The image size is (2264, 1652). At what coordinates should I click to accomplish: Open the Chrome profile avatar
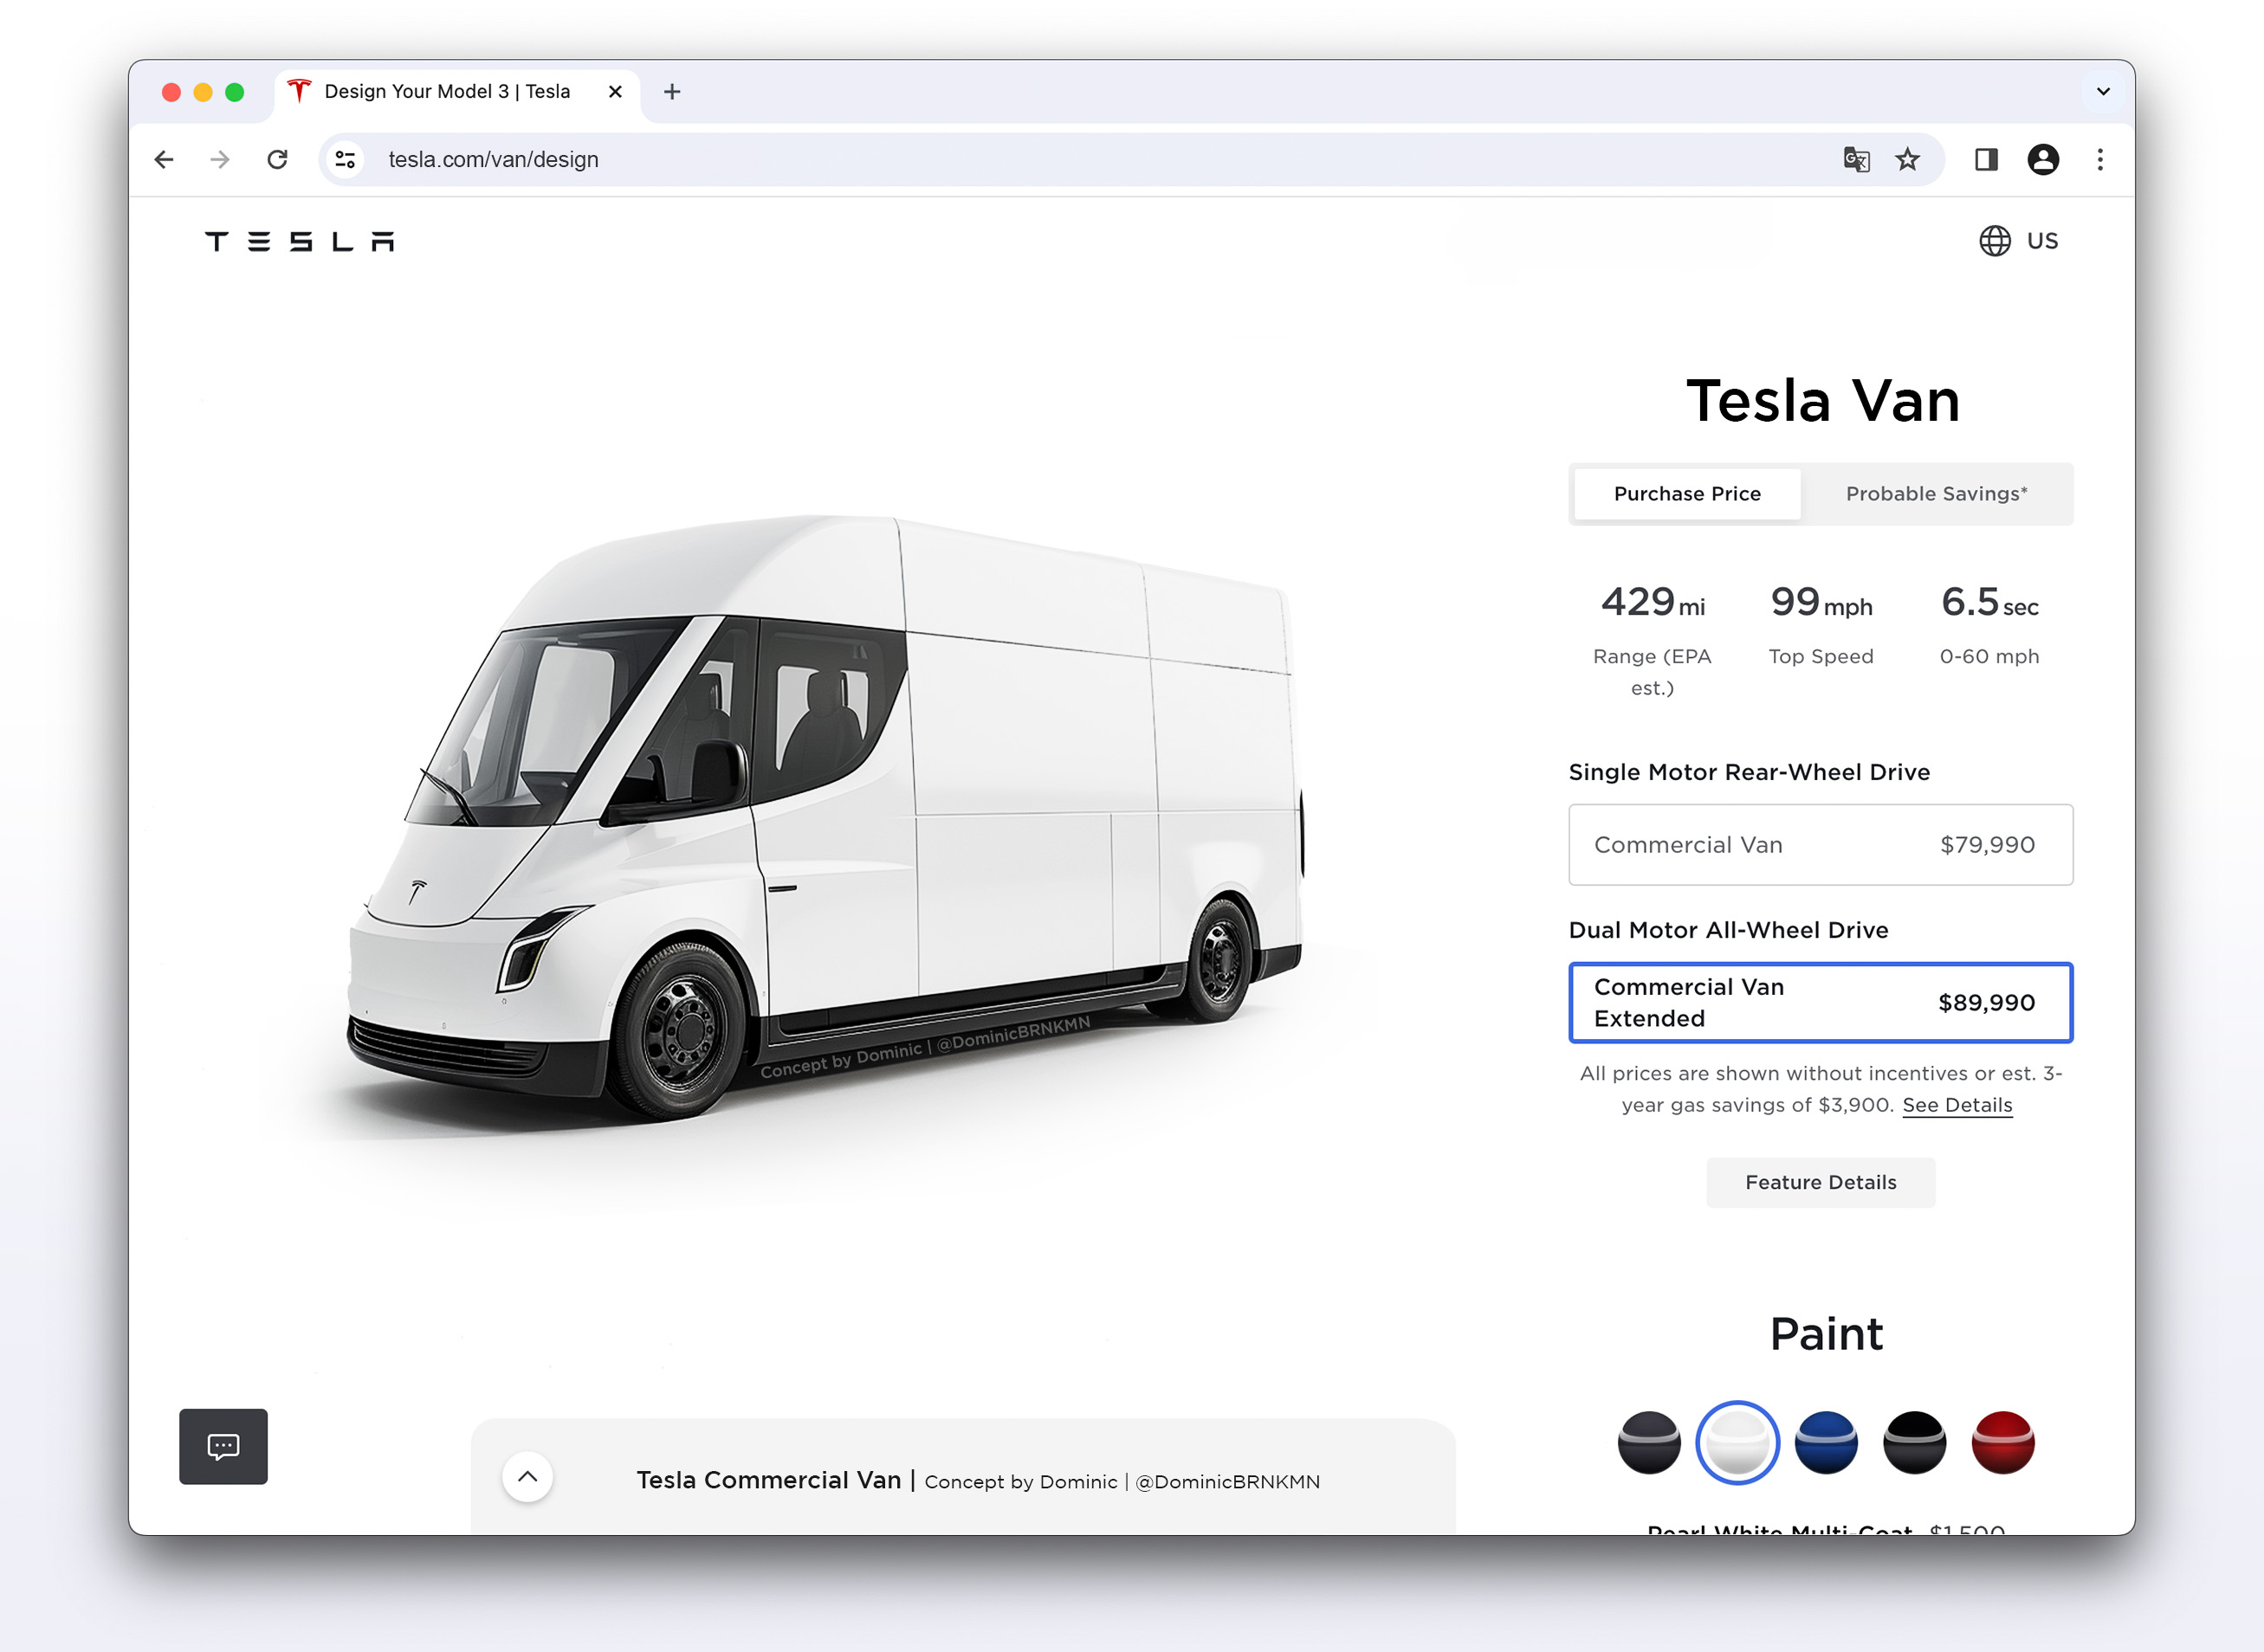[2043, 160]
